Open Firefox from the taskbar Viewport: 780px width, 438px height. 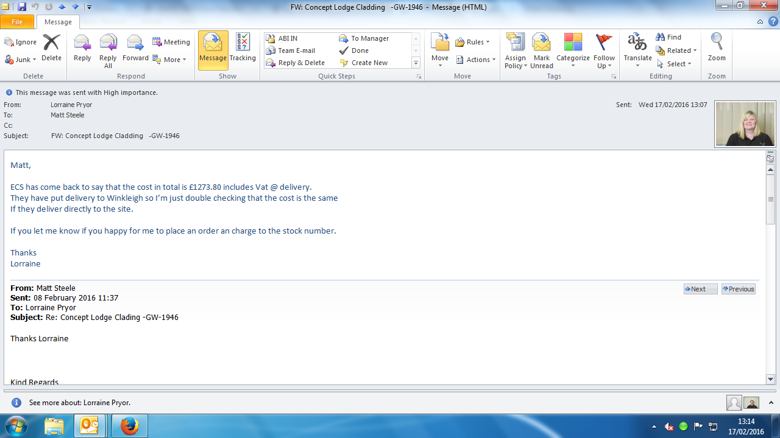[129, 426]
